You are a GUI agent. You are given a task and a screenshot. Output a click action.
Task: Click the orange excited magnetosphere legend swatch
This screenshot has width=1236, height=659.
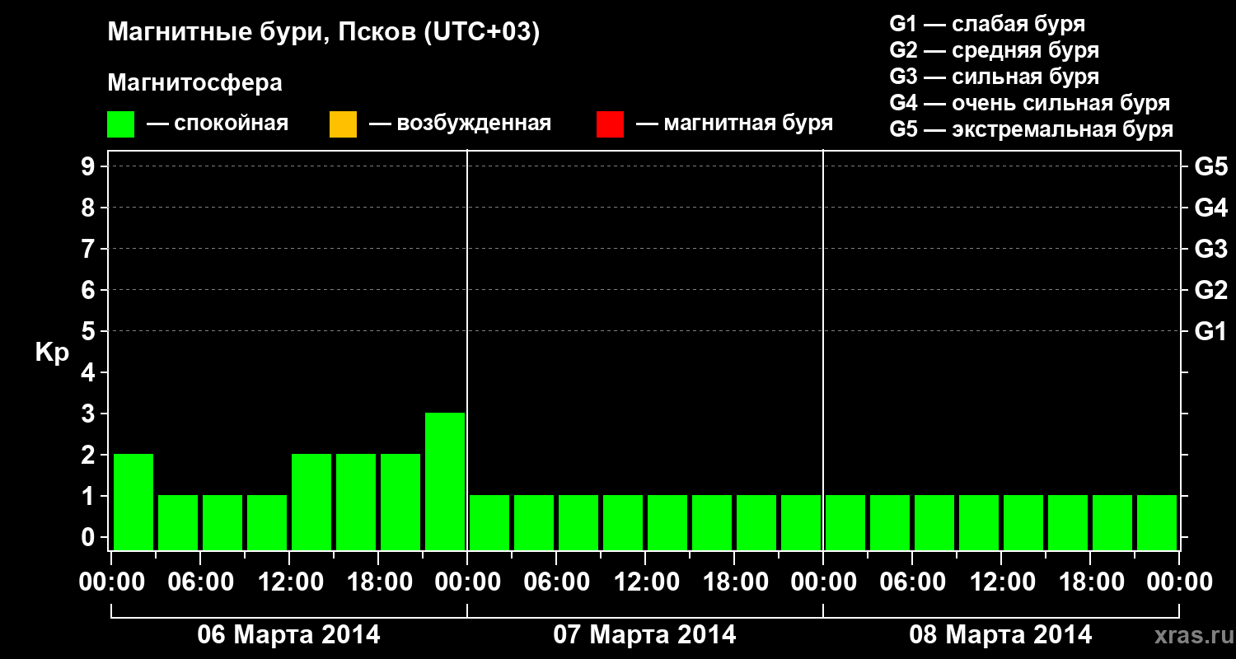click(343, 124)
